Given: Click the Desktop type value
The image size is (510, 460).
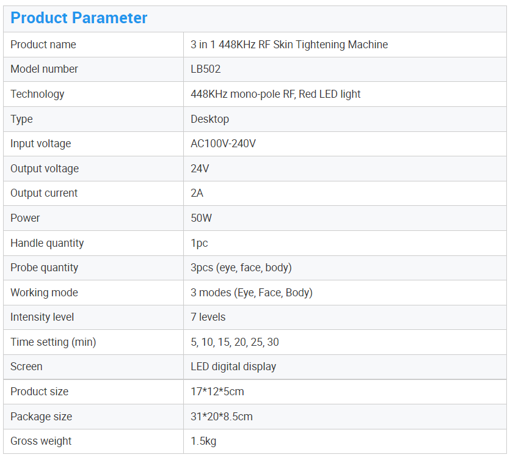Looking at the screenshot, I should tap(209, 119).
